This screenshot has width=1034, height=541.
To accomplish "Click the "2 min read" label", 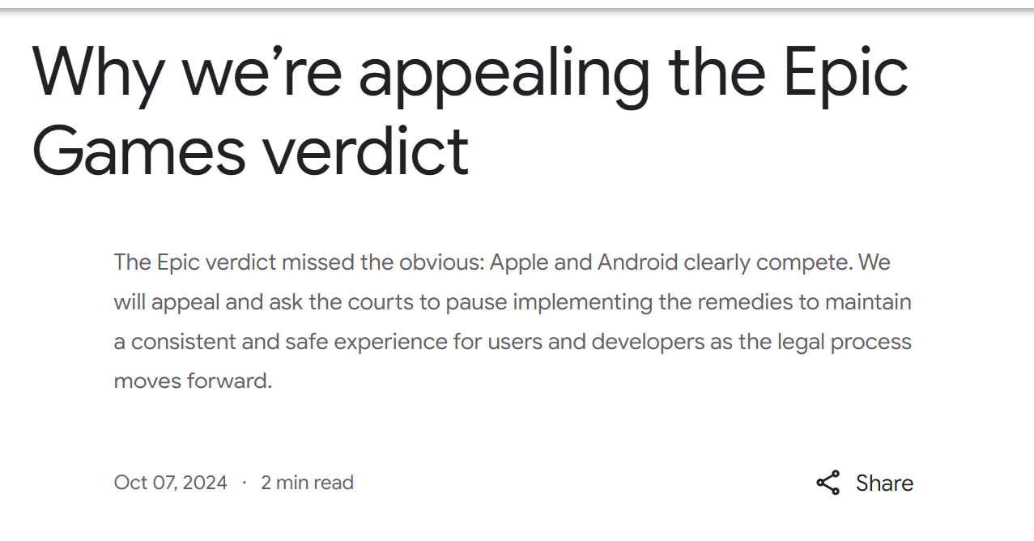I will tap(307, 483).
